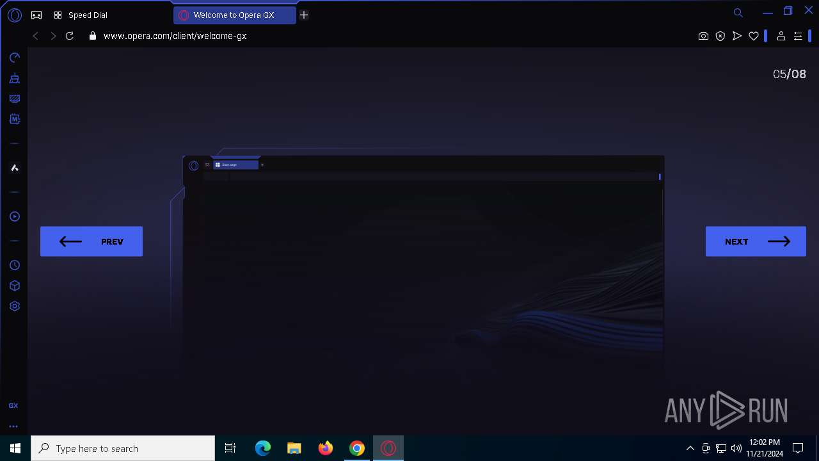Launch Firefox from taskbar
Image resolution: width=819 pixels, height=461 pixels.
pos(326,448)
